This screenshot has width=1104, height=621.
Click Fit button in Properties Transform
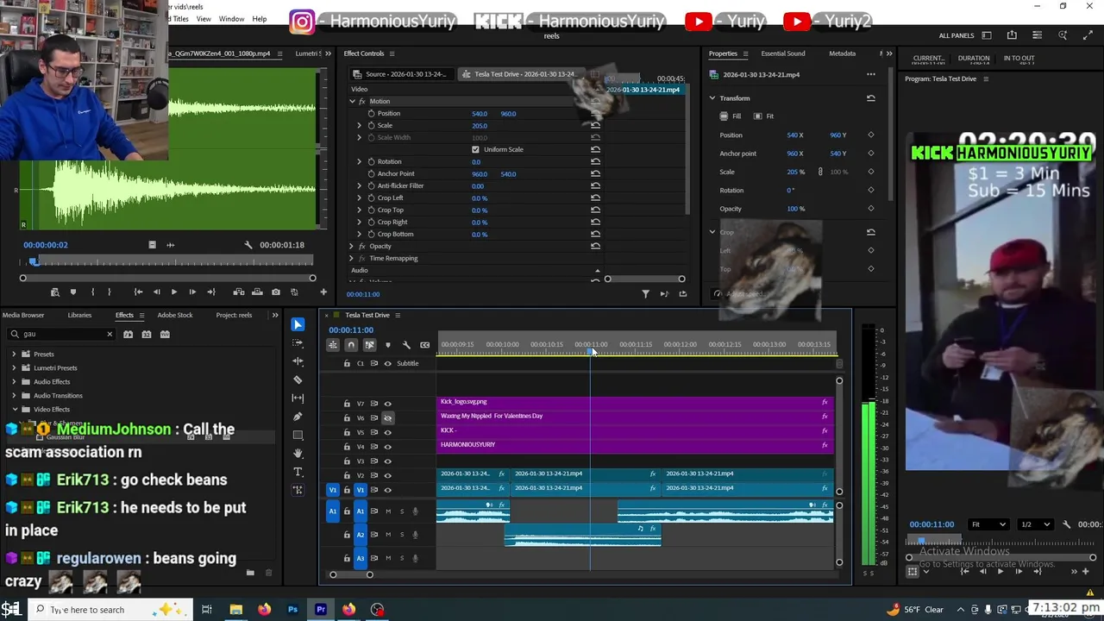click(764, 116)
